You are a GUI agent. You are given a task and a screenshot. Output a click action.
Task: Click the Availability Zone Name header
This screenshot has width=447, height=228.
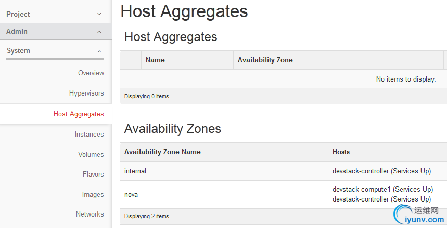point(162,152)
